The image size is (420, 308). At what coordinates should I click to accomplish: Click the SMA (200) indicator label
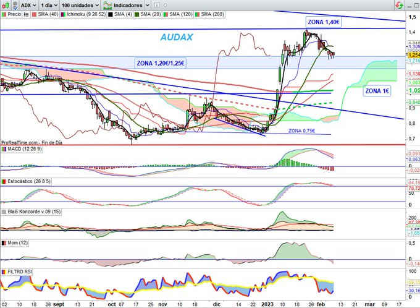tap(212, 14)
